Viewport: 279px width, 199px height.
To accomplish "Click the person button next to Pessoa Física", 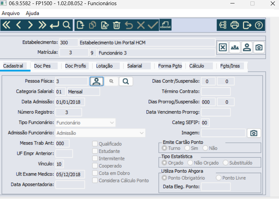I will point(97,81).
